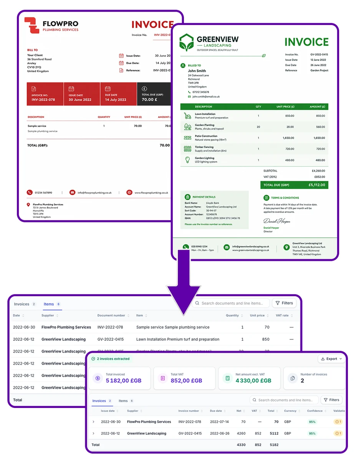Click the red location pin by FlowPro address
The image size is (356, 461).
(x=29, y=205)
